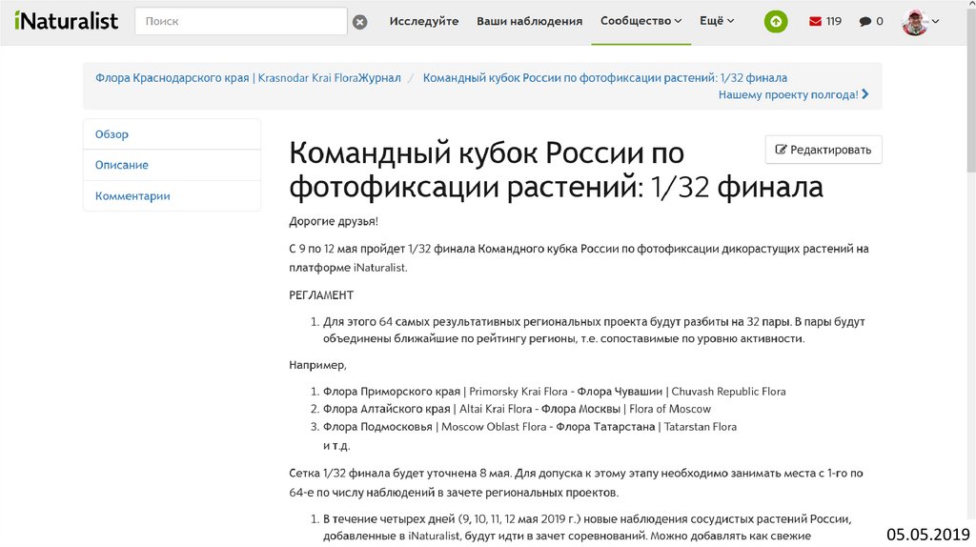Go to next post Нашему проекту полгода!

[794, 94]
